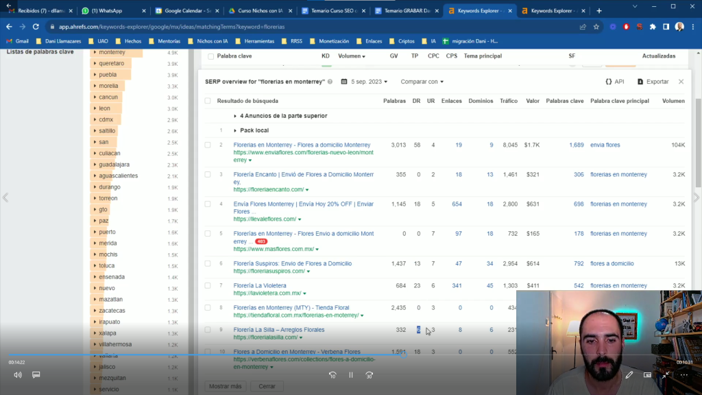Click the Mostrar más button
The image size is (702, 395).
point(225,386)
